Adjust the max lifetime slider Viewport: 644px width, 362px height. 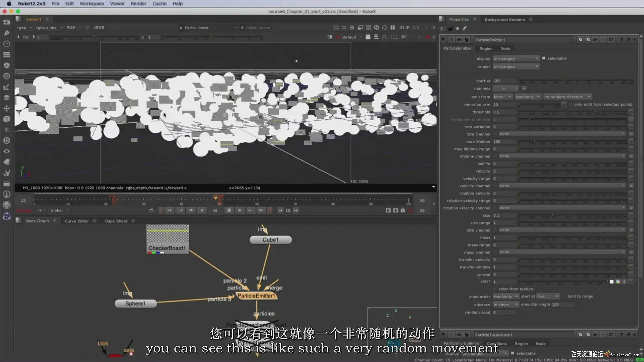coord(572,141)
